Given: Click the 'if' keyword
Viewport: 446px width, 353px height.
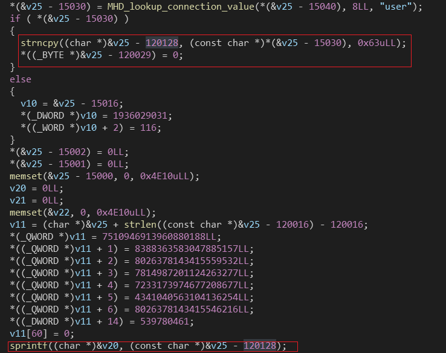Looking at the screenshot, I should tap(15, 19).
